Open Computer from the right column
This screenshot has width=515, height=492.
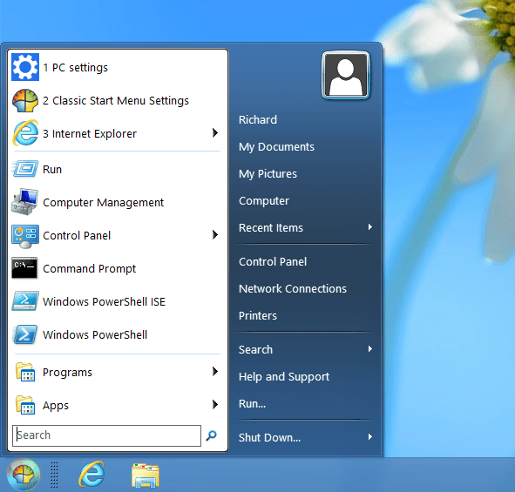(x=264, y=201)
